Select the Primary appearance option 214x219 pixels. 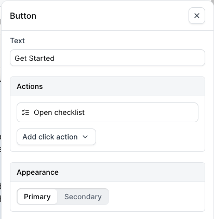(37, 197)
